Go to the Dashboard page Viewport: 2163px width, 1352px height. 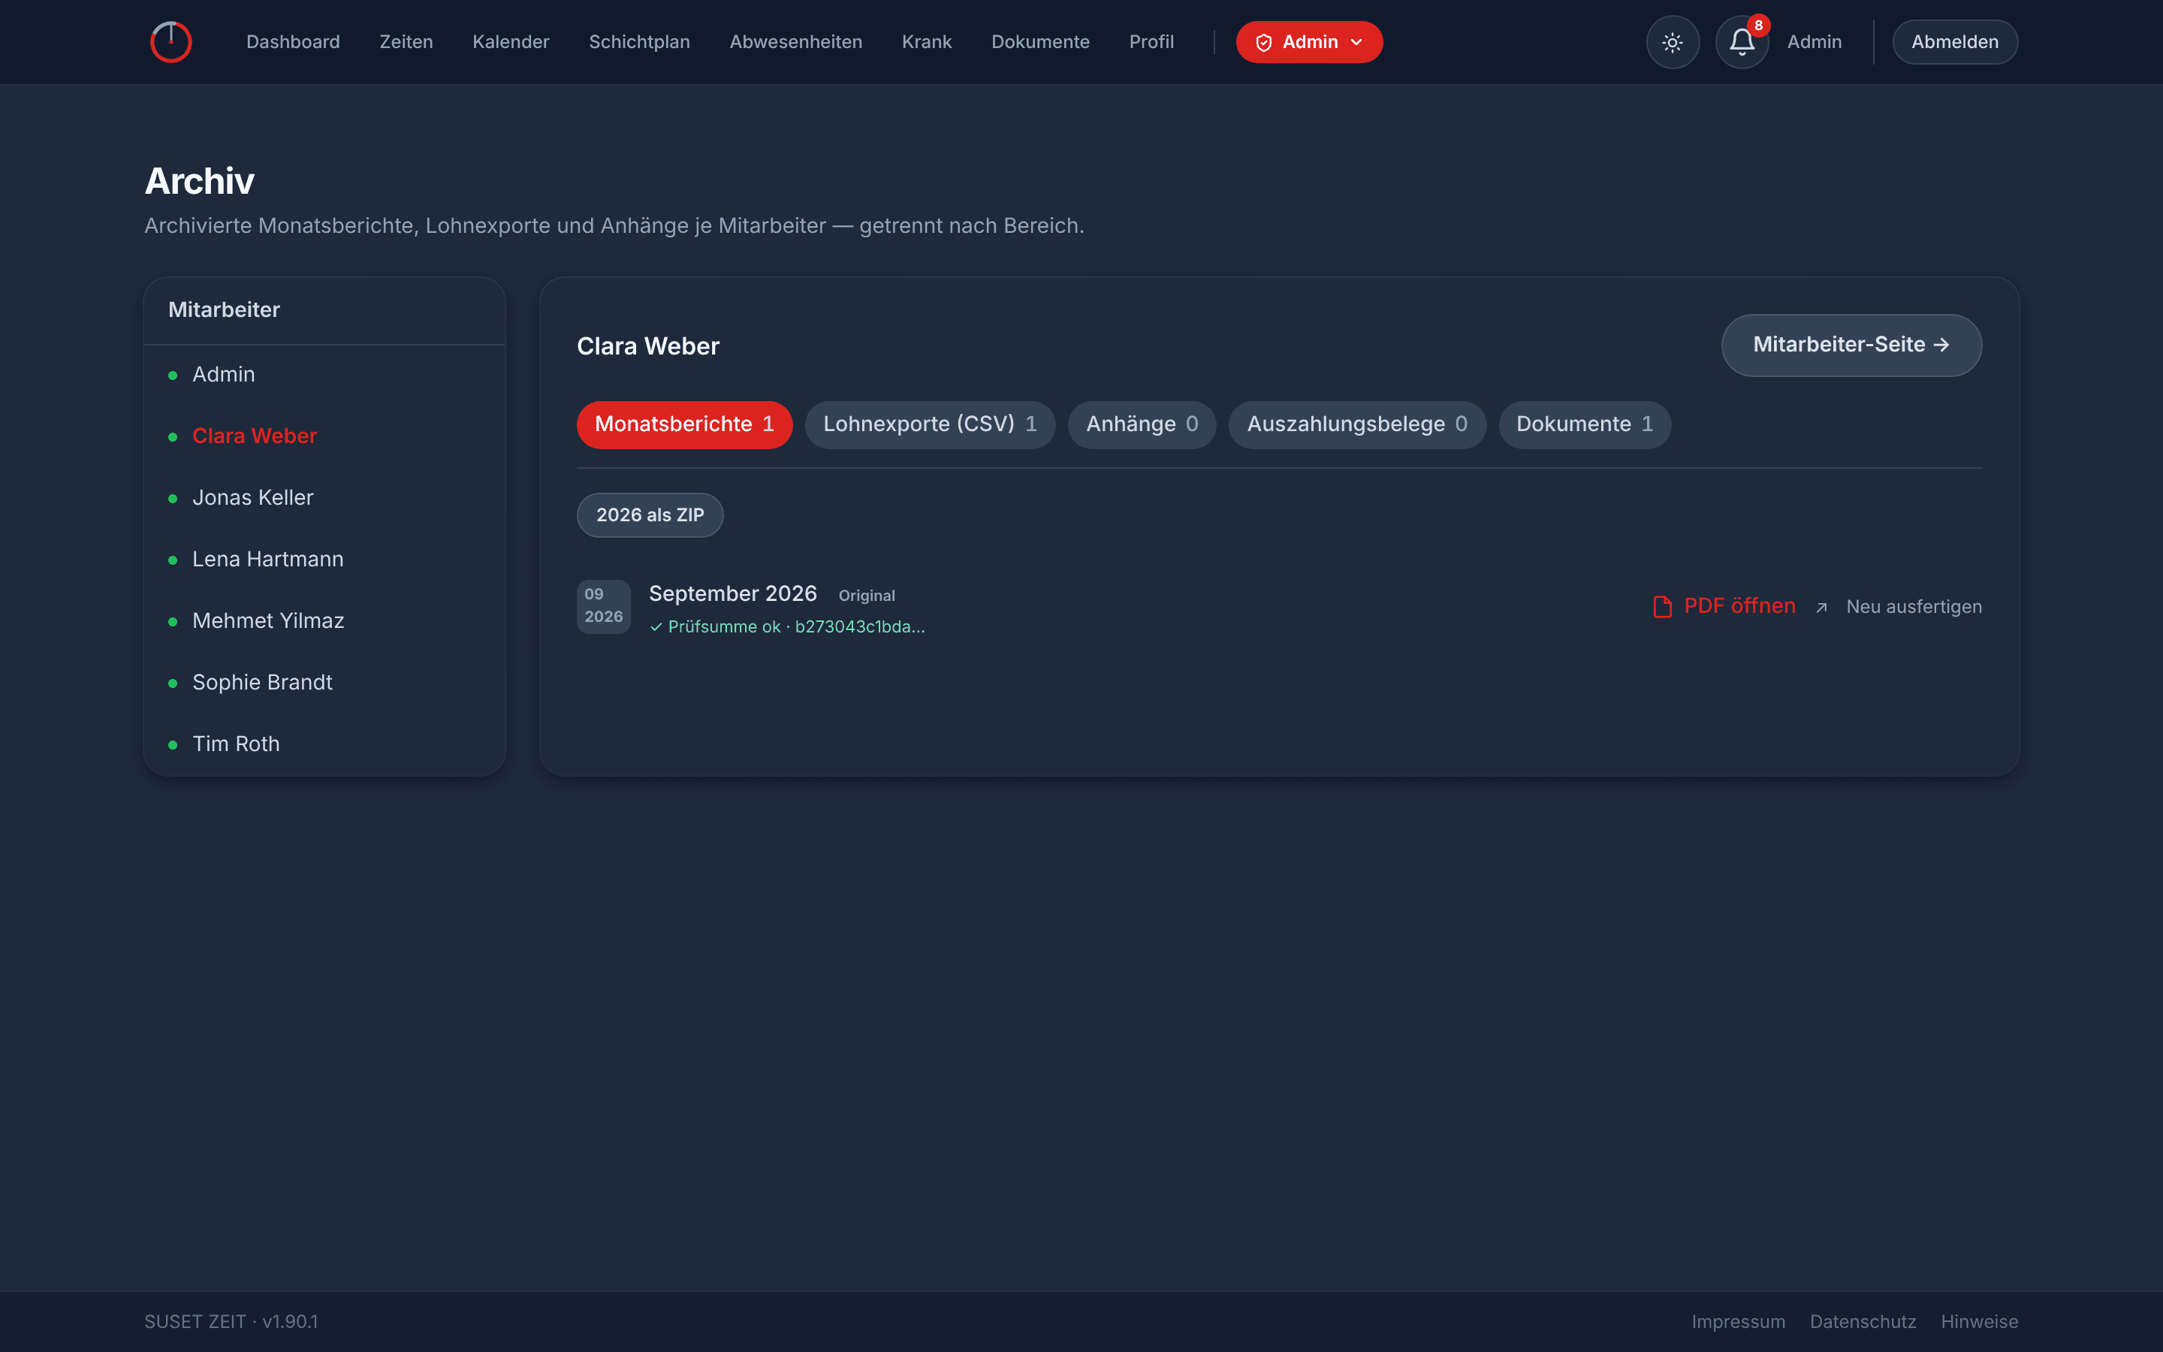(293, 42)
